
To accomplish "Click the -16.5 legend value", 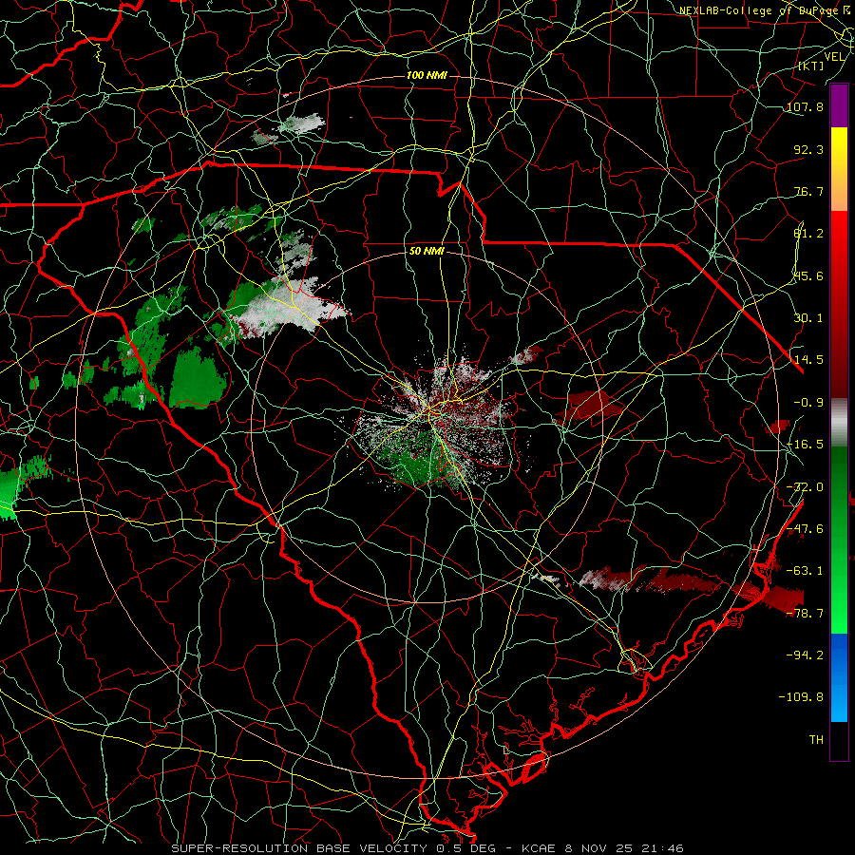I will tap(805, 445).
